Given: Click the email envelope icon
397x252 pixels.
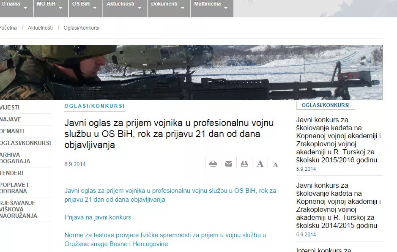Looking at the screenshot, I should pos(229,164).
